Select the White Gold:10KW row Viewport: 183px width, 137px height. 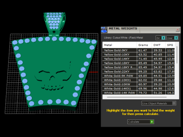[138, 84]
